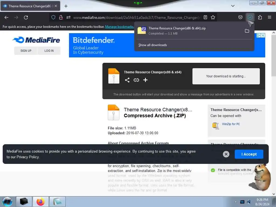This screenshot has width=276, height=207.
Task: Open the Manage bookmarks link
Action: tap(119, 27)
